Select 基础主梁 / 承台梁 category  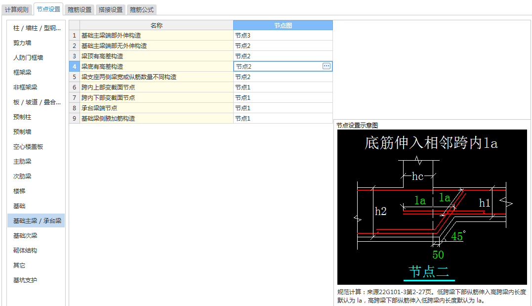click(37, 221)
